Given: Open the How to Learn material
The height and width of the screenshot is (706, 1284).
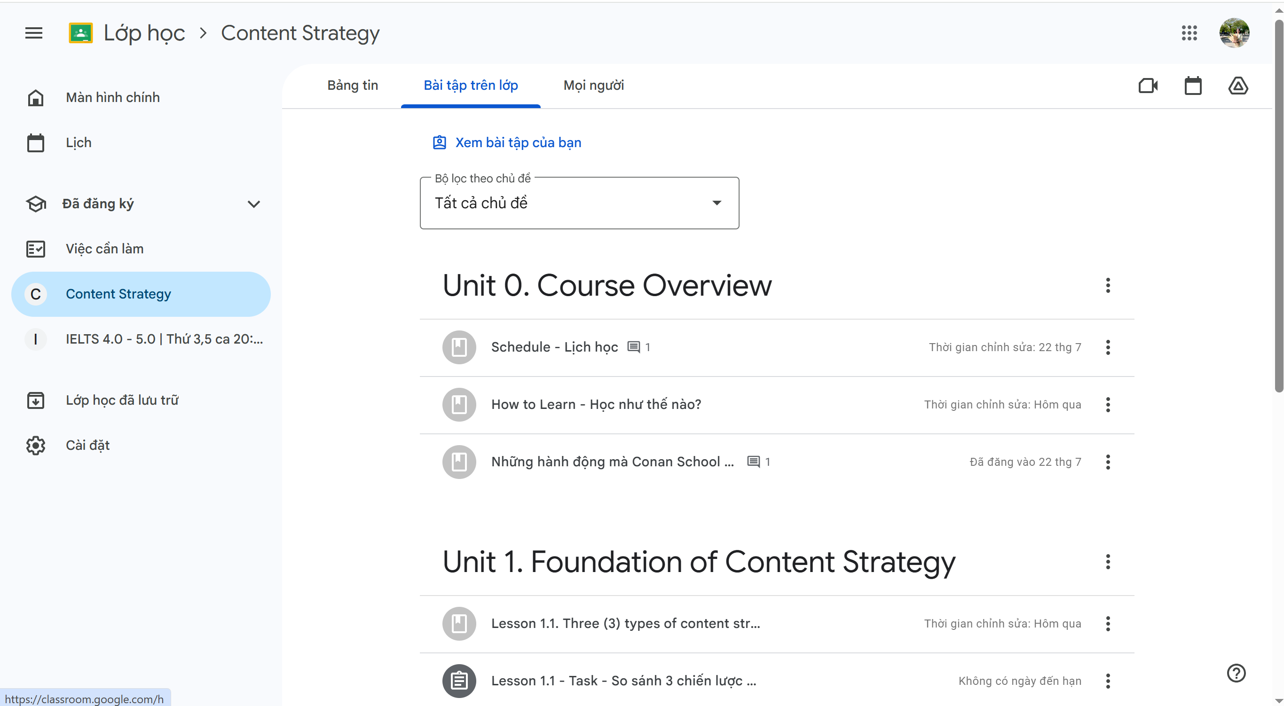Looking at the screenshot, I should click(596, 405).
